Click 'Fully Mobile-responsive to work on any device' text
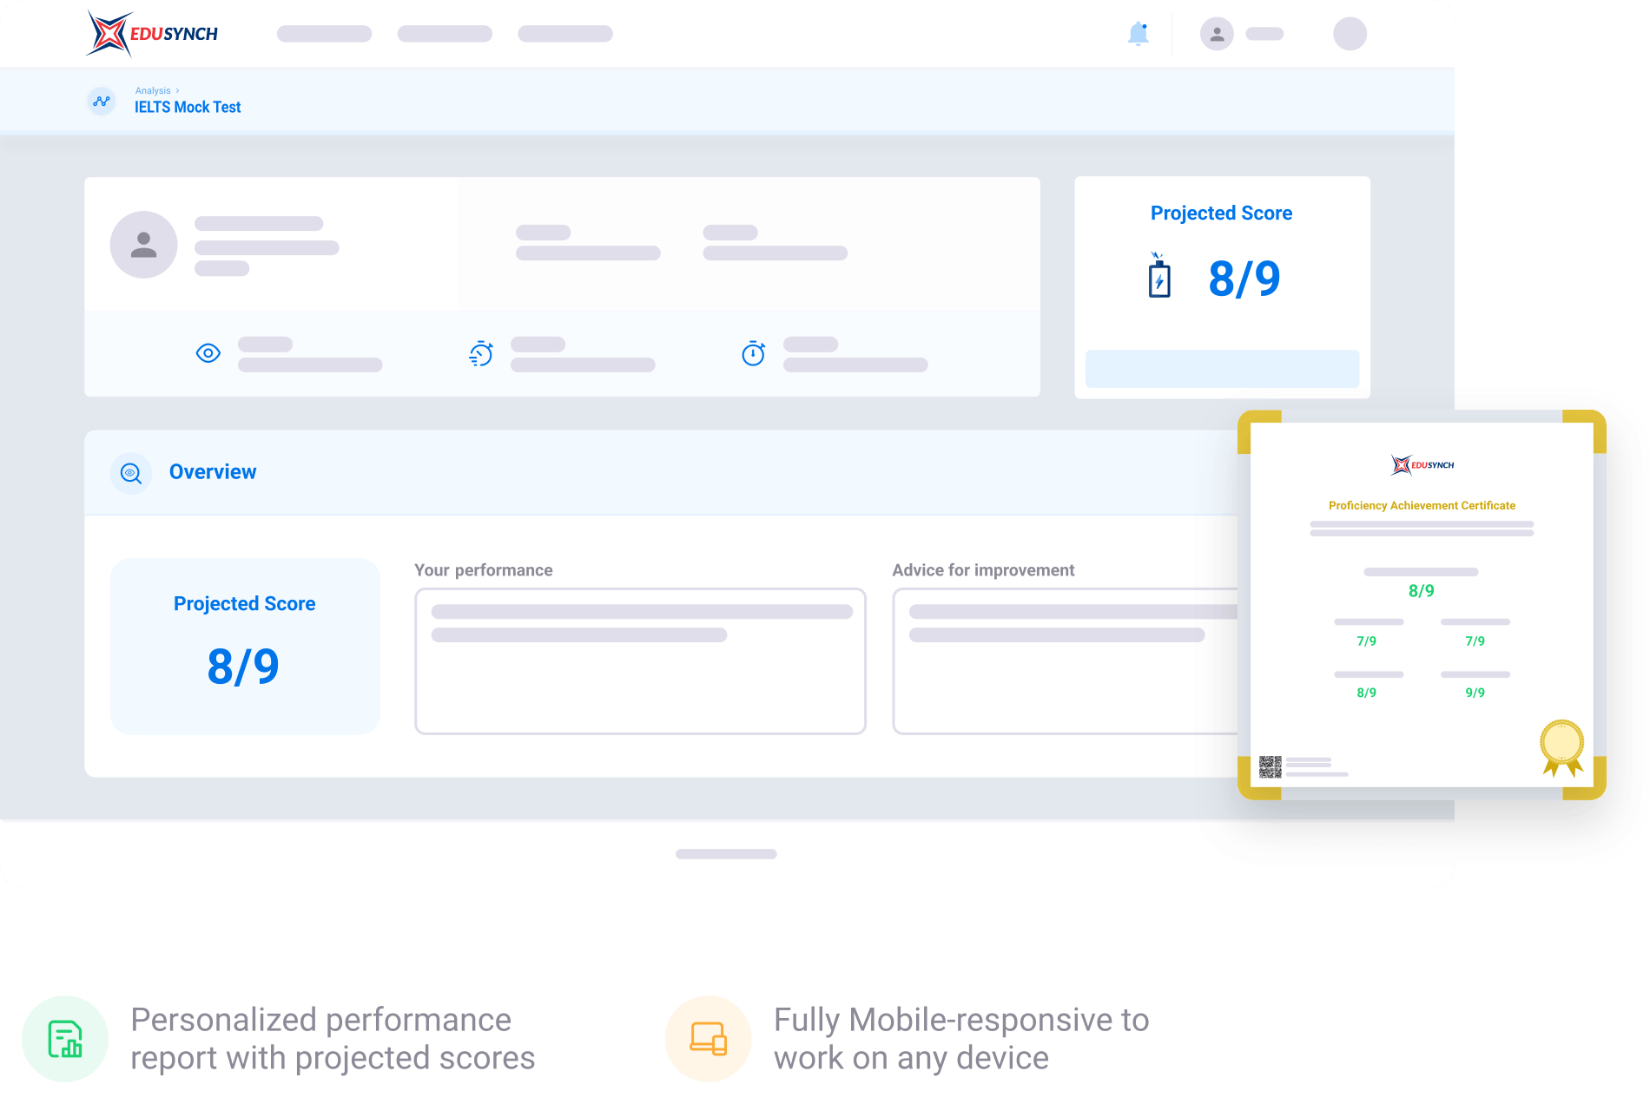 [x=961, y=1039]
